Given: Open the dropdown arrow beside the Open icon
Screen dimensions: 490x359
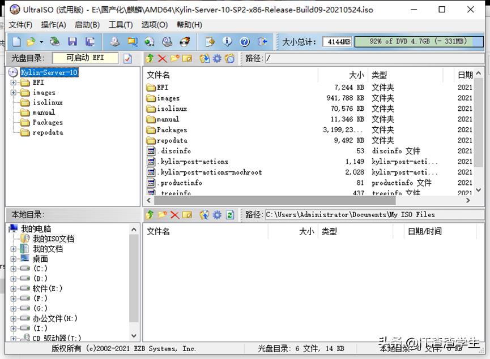Looking at the screenshot, I should pos(41,42).
